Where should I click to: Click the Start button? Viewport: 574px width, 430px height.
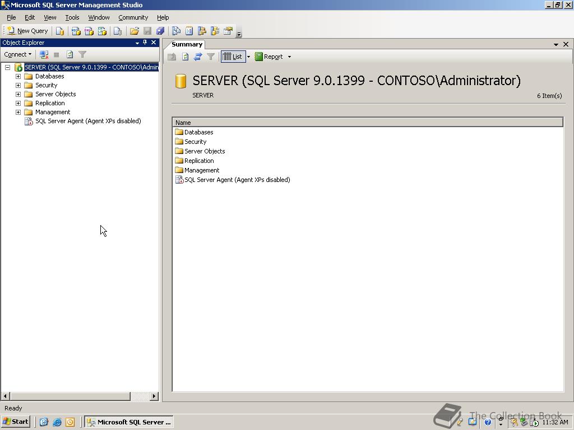[x=15, y=422]
